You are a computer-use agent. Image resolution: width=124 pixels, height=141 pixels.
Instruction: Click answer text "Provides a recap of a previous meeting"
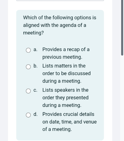coord(66,53)
